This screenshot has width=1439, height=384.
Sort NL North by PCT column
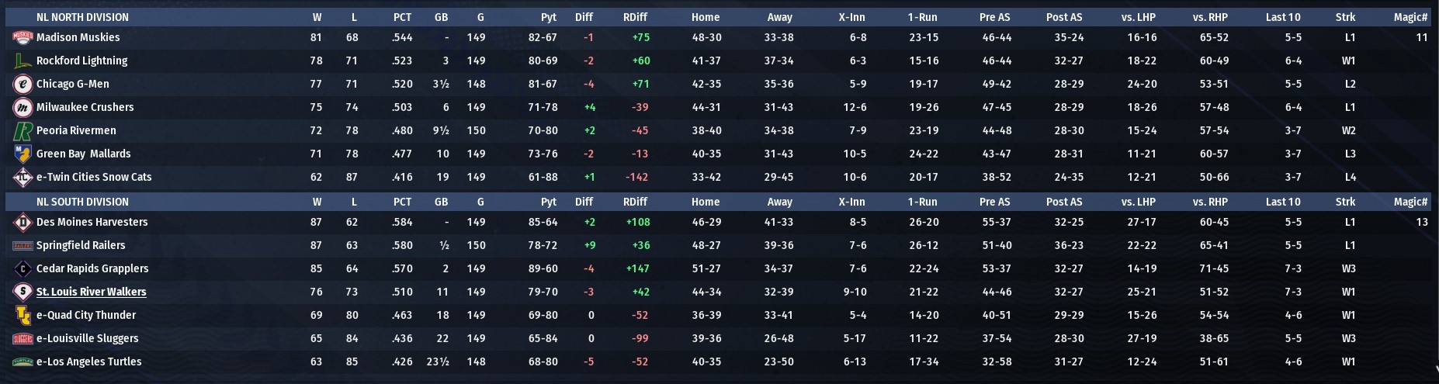(x=402, y=17)
